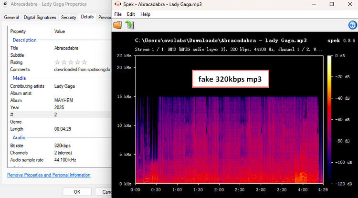
Task: Switch to the Security tab
Action: tap(68, 17)
